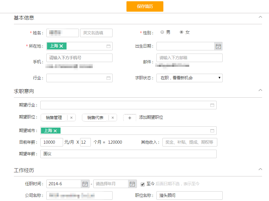Click the 添加期望职位 link

coord(151,118)
